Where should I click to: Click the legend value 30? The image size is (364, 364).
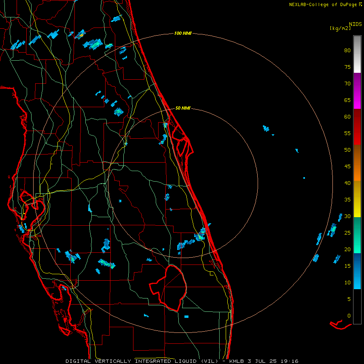point(347,216)
